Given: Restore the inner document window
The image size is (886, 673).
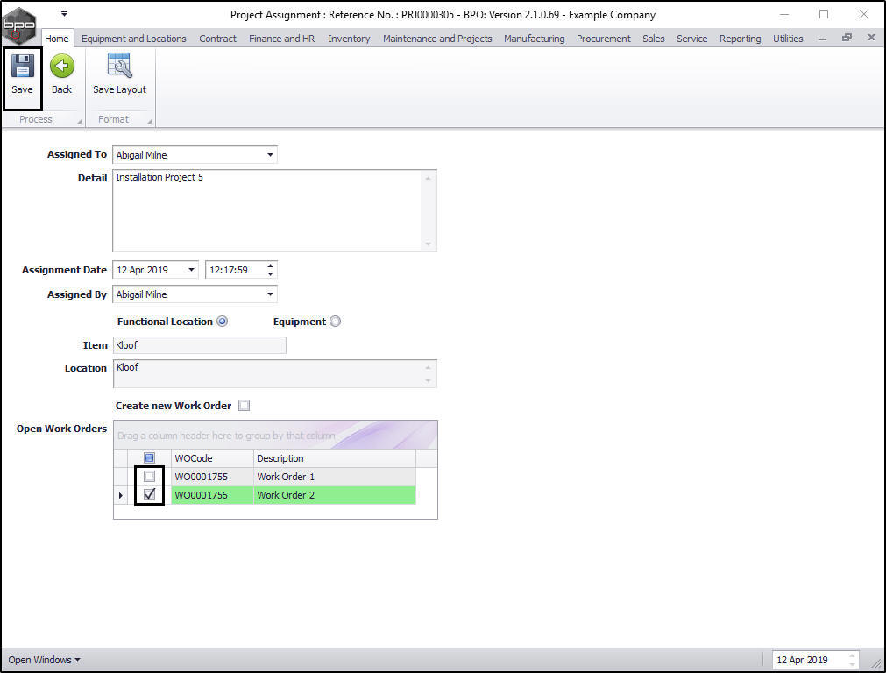Looking at the screenshot, I should (x=847, y=38).
